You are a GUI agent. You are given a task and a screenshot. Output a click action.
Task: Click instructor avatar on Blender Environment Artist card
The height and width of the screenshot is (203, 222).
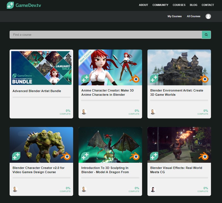coord(153,112)
